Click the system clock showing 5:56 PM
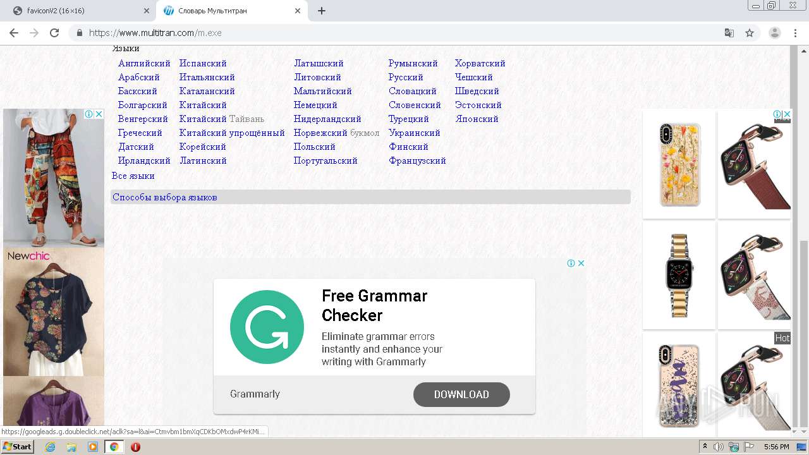This screenshot has height=455, width=809. pyautogui.click(x=776, y=447)
